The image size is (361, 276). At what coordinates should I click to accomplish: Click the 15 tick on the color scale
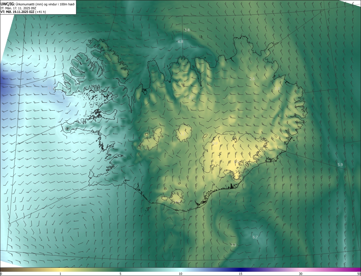coord(241,274)
